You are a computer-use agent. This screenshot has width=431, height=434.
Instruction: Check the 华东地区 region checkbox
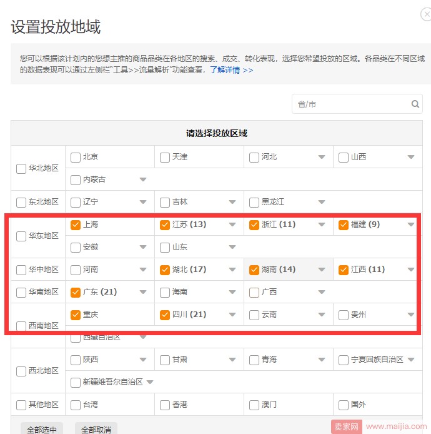tap(21, 236)
